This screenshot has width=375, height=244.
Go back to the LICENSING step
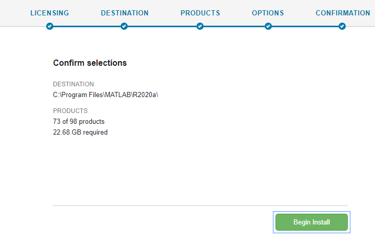pyautogui.click(x=49, y=13)
